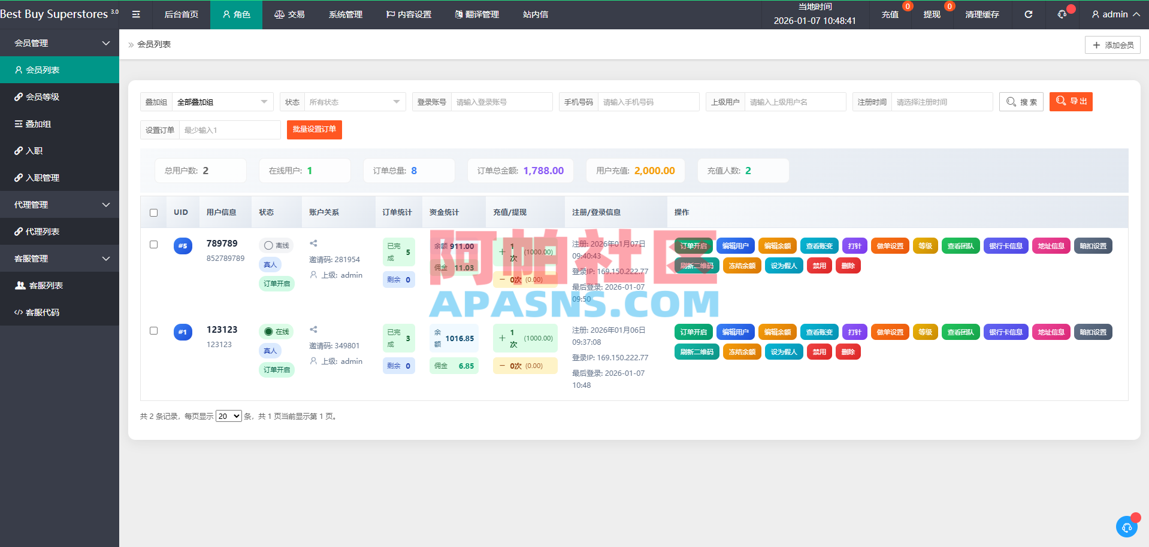Tick the checkbox for user 789789
The width and height of the screenshot is (1149, 547).
coord(153,244)
